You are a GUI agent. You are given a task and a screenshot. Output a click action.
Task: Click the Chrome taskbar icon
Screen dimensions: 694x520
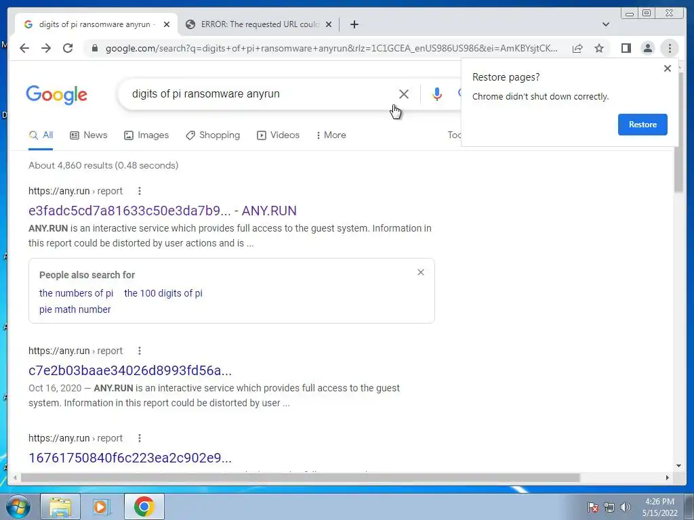[144, 506]
